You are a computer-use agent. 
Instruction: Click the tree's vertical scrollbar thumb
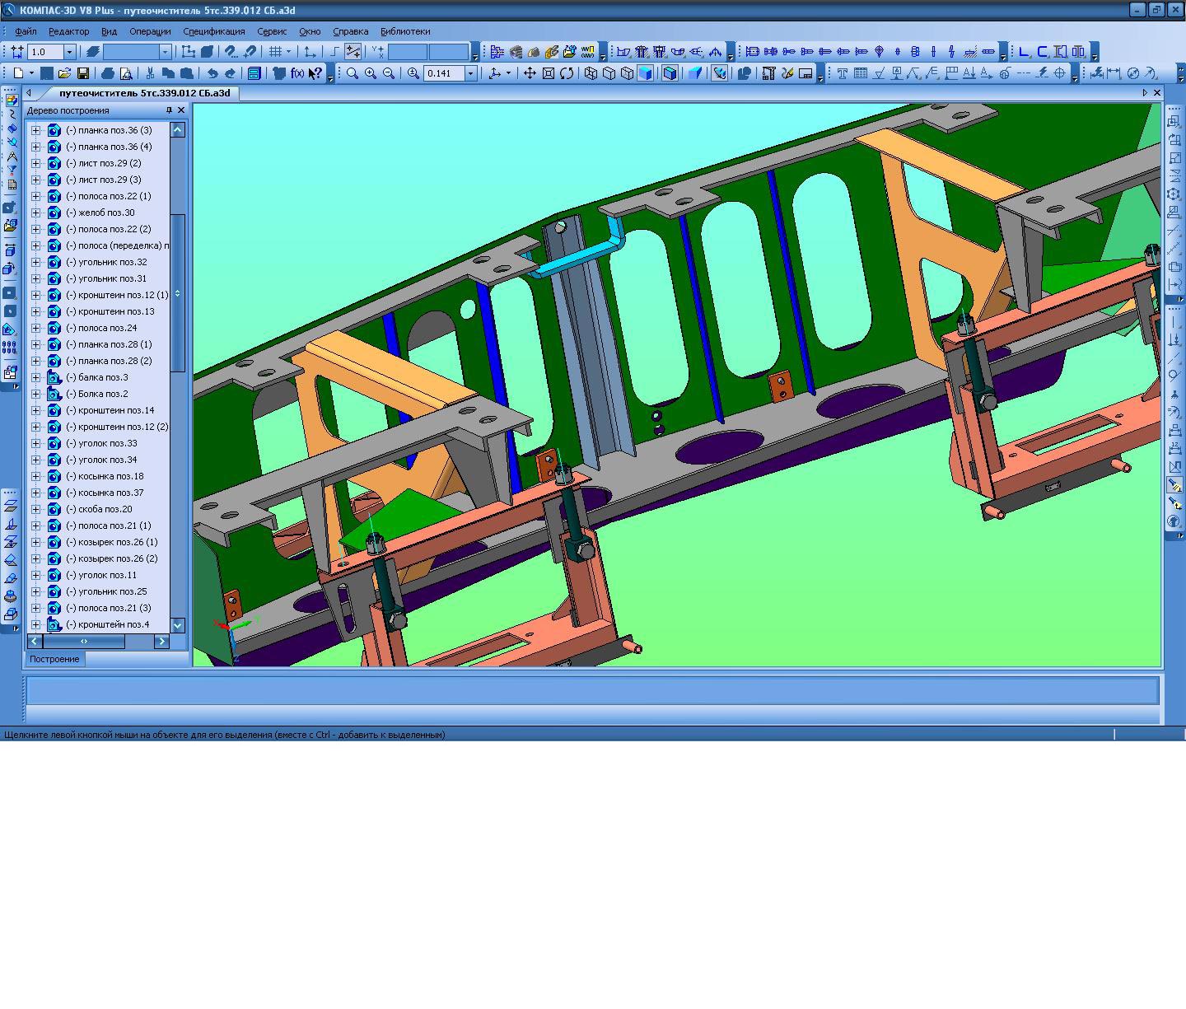pos(178,292)
